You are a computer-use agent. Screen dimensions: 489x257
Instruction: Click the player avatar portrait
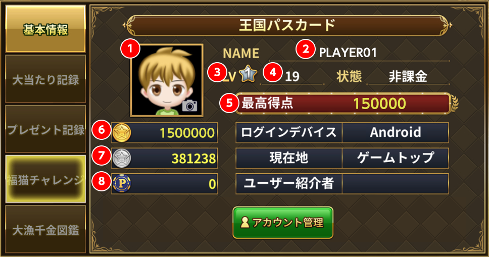[x=167, y=80]
